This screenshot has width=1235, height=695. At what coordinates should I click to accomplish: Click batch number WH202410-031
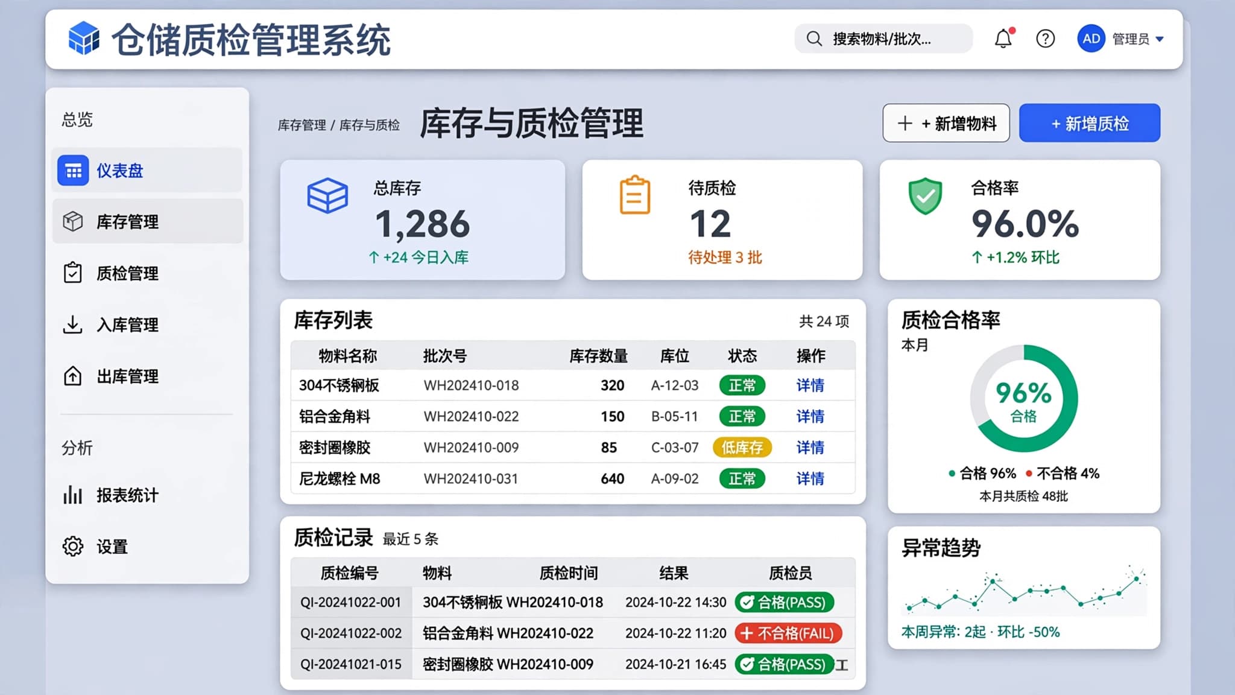point(471,479)
